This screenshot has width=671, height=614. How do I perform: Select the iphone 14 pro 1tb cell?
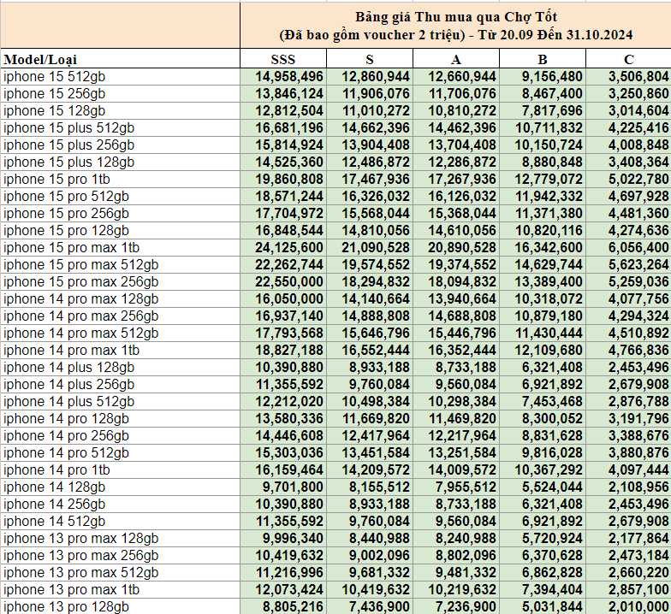[120, 470]
